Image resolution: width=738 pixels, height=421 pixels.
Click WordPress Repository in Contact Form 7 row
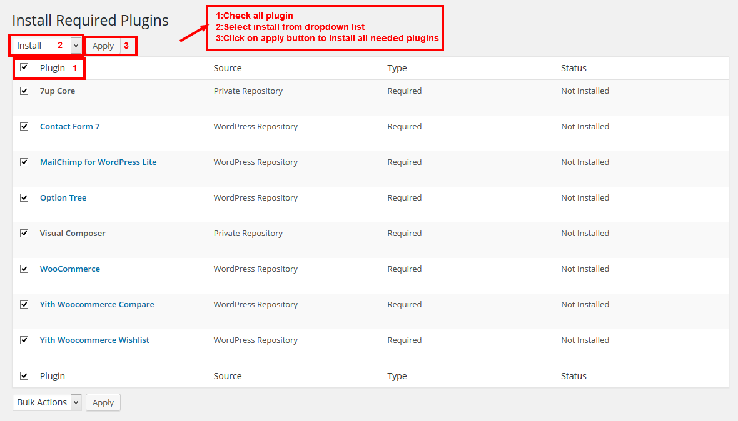(256, 127)
